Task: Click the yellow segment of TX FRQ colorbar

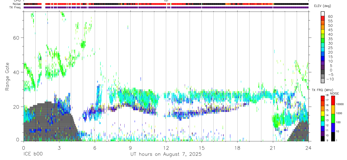Action: pyautogui.click(x=323, y=113)
